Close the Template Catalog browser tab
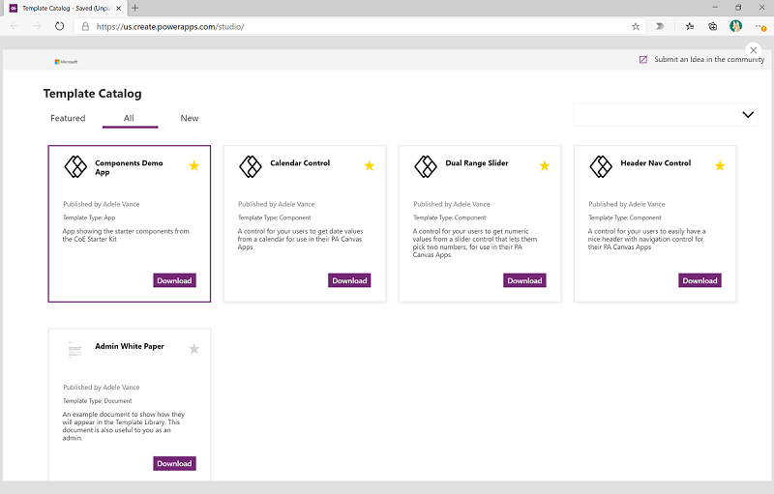The image size is (774, 494). [118, 9]
